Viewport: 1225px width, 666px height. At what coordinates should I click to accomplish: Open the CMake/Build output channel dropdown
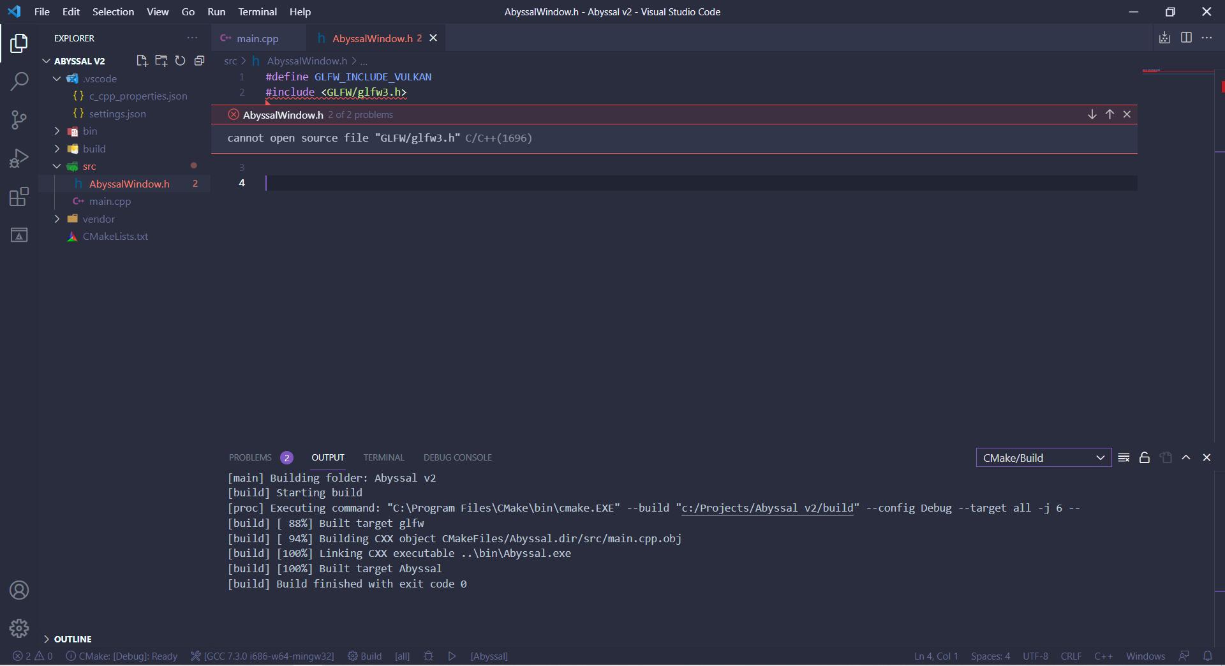click(1043, 457)
